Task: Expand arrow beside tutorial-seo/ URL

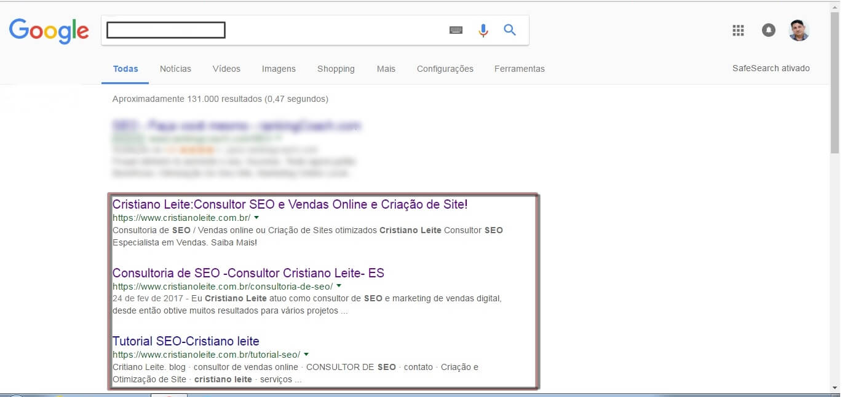Action: [x=306, y=354]
